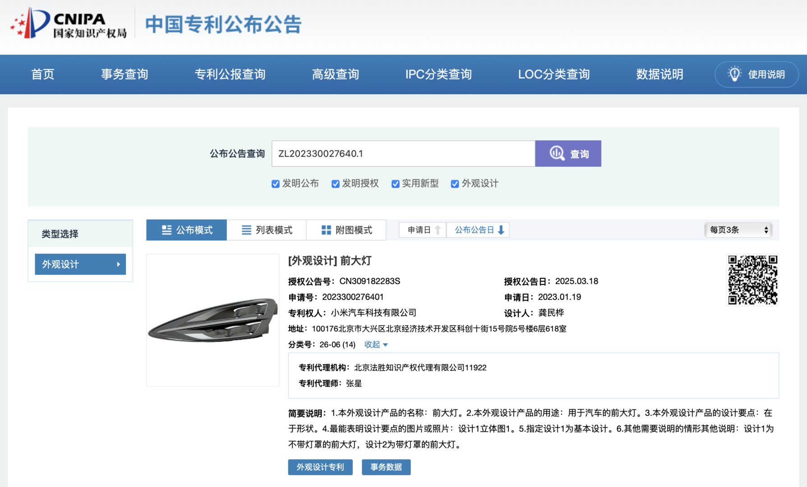Navigate to the IPC分类查询 tab
807x487 pixels.
point(438,74)
